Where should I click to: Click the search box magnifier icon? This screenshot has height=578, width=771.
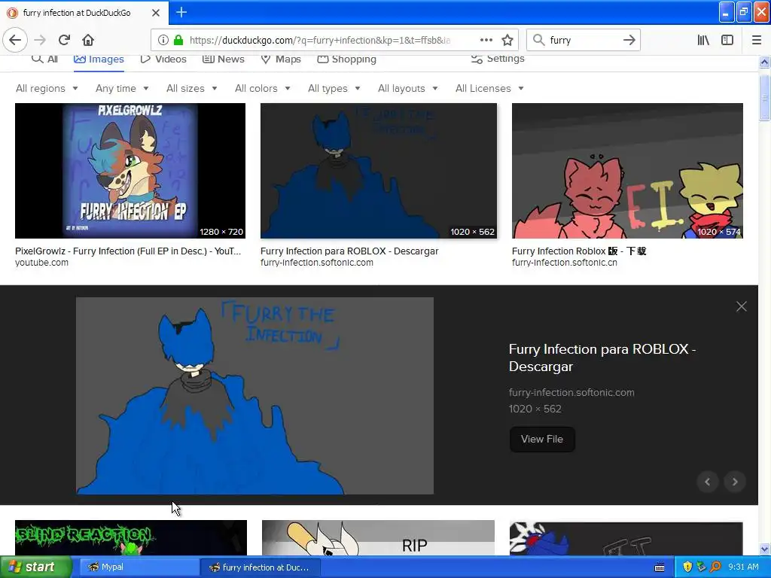pyautogui.click(x=539, y=40)
